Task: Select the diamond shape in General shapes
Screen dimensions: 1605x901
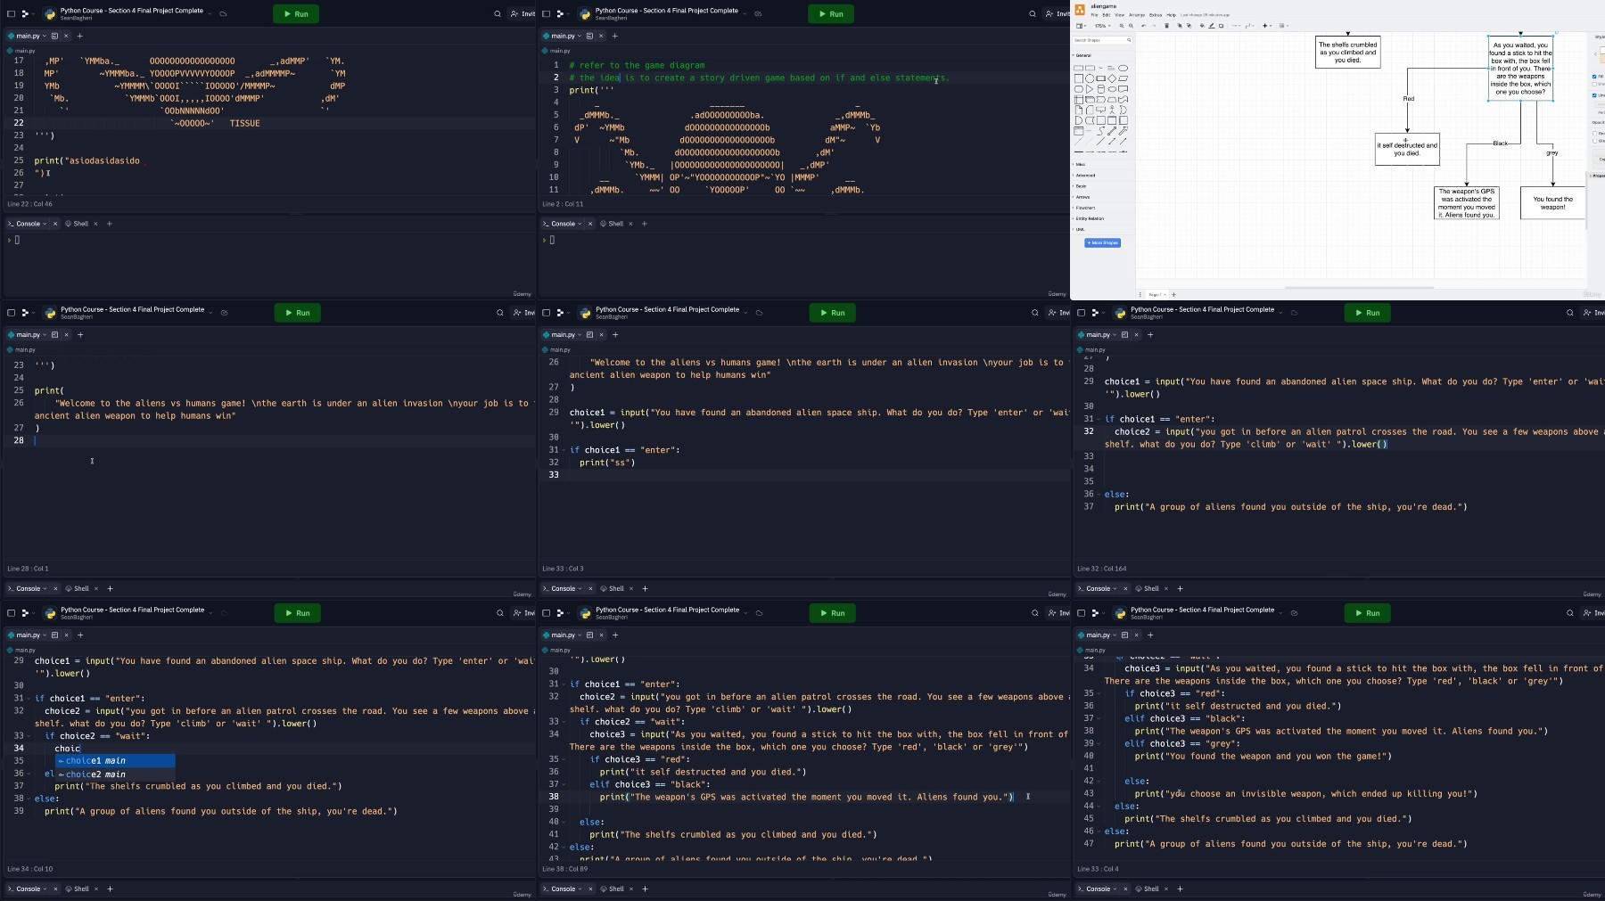Action: 1112,78
